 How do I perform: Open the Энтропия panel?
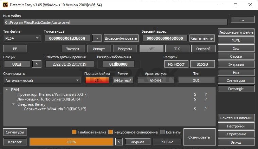point(236,64)
